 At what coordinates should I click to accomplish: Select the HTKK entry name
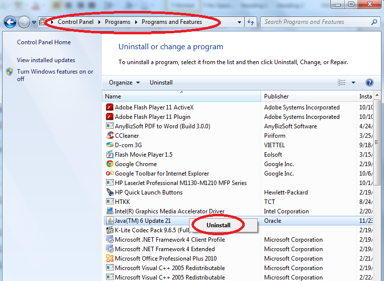pyautogui.click(x=122, y=202)
